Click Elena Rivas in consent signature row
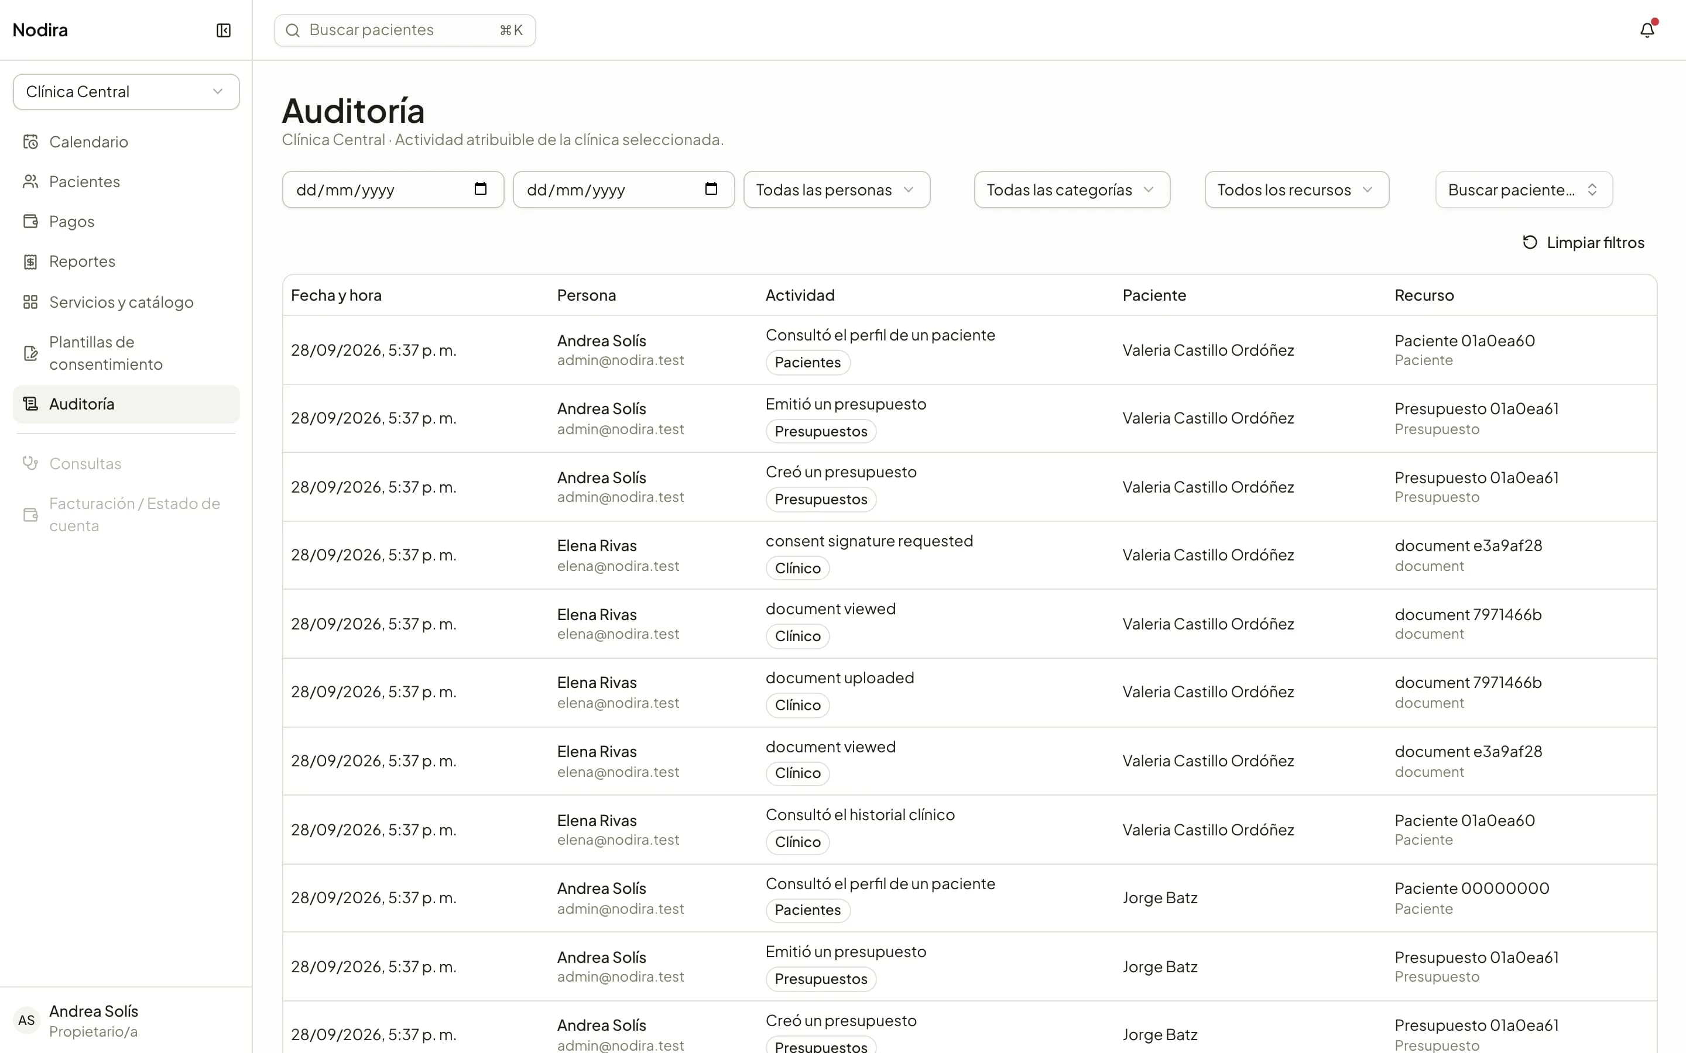 597,546
